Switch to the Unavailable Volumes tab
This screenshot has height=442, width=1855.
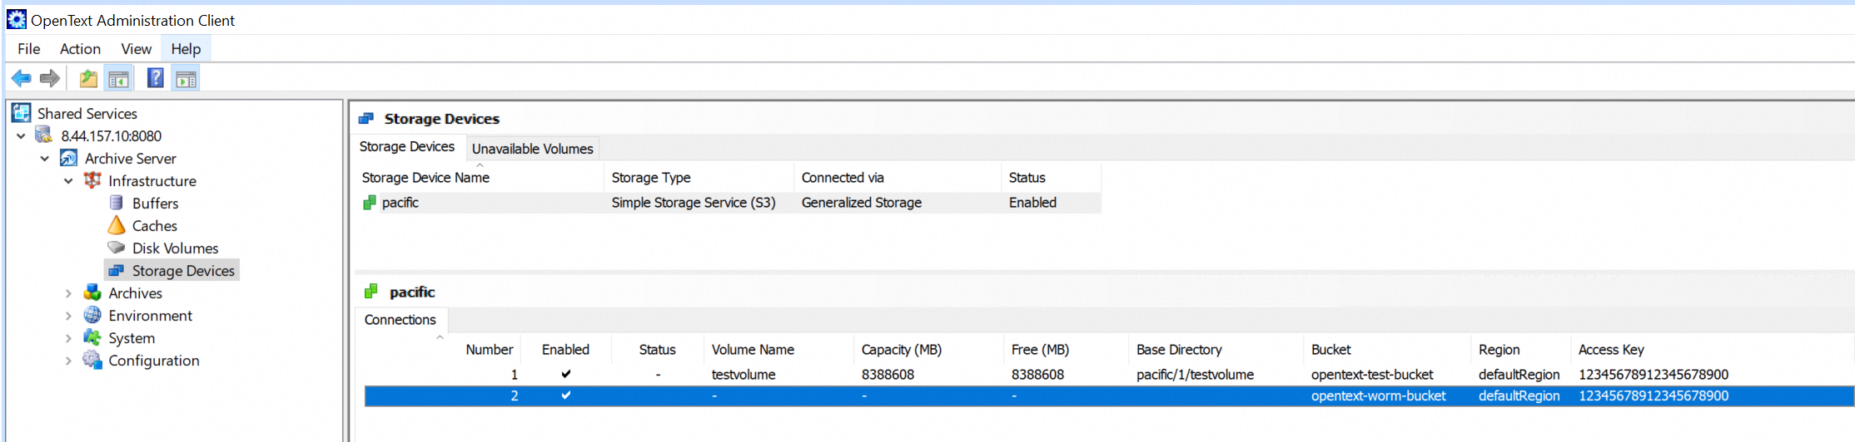coord(533,149)
